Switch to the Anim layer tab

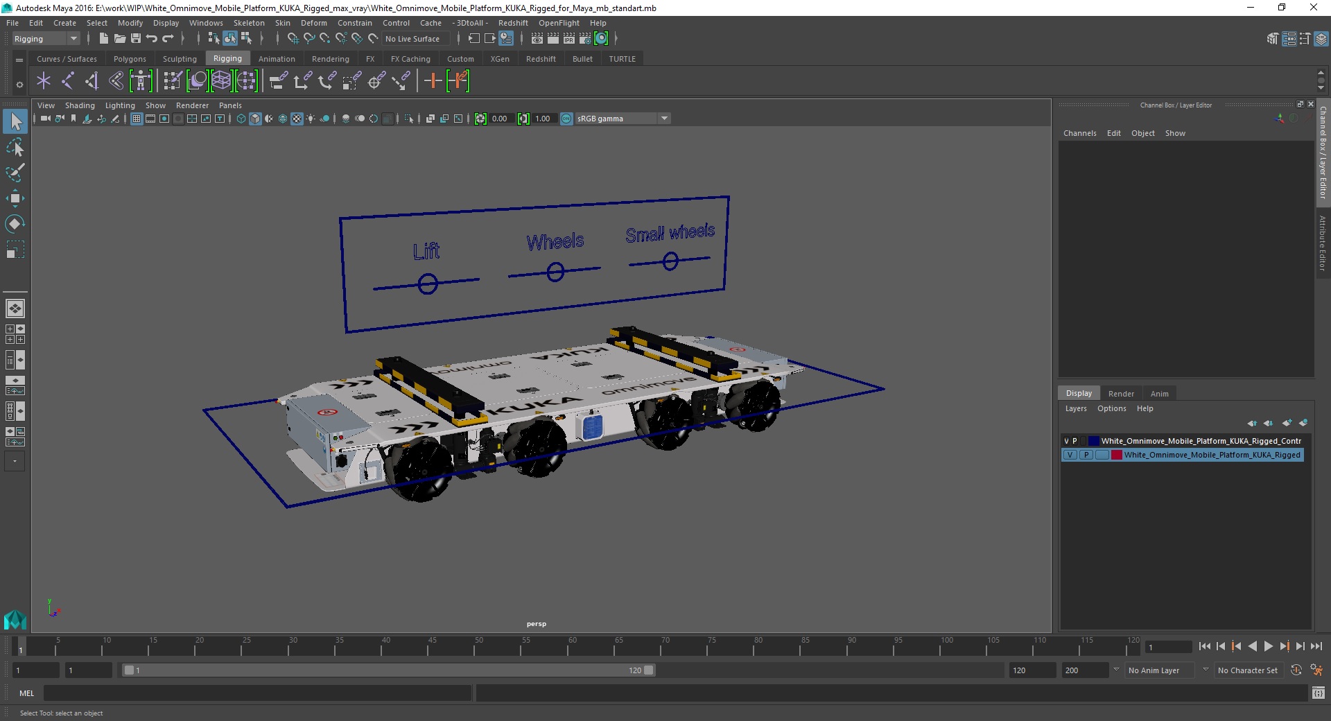click(x=1160, y=393)
